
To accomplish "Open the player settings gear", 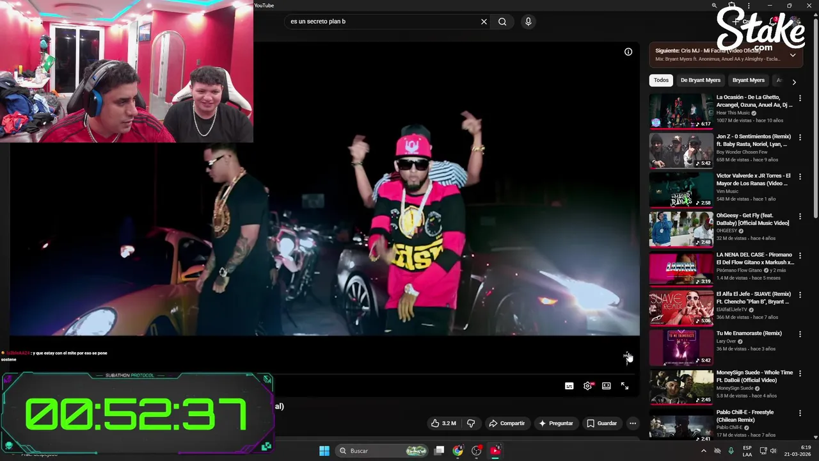I will pyautogui.click(x=588, y=386).
